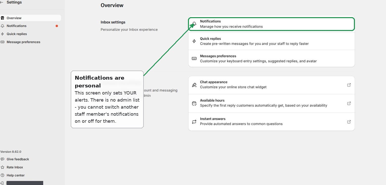Click the star icon beside Rate Inbox
Image resolution: width=386 pixels, height=185 pixels.
[3, 167]
